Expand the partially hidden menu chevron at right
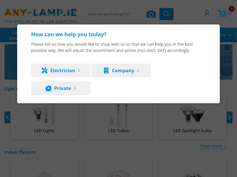Screen dimensions: 237x177 tap(230, 35)
